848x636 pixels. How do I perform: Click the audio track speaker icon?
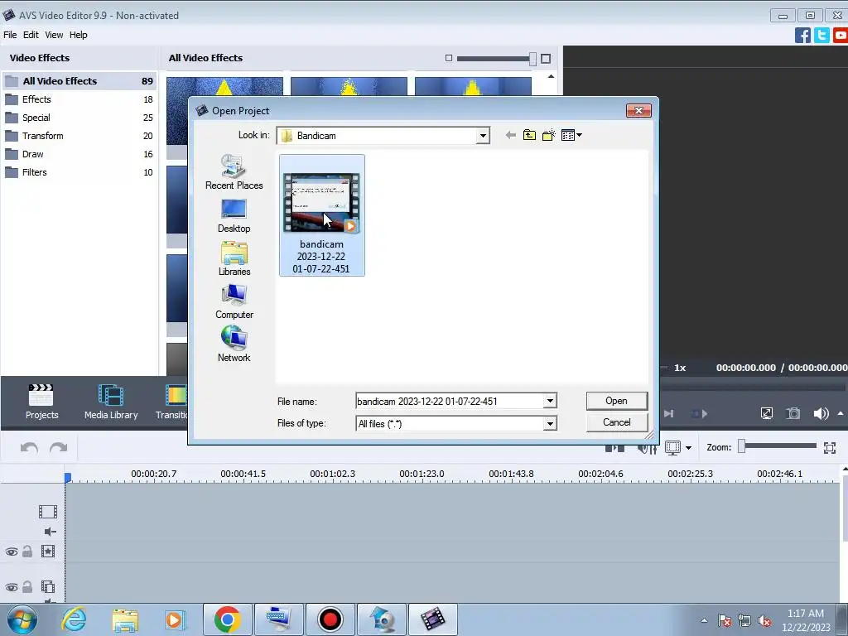pyautogui.click(x=50, y=532)
